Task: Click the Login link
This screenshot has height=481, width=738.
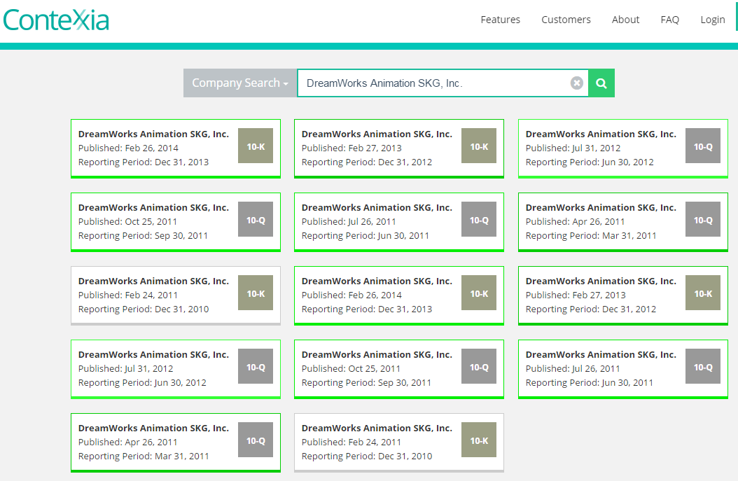Action: click(713, 20)
